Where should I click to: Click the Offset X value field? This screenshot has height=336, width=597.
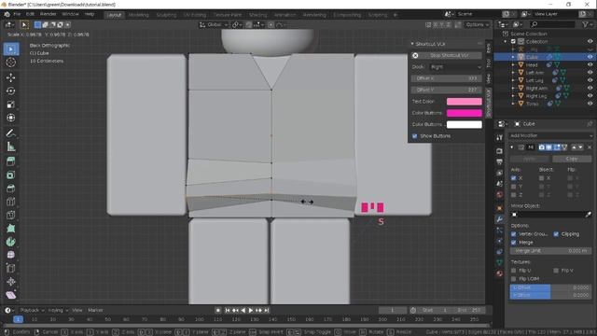[x=446, y=78]
